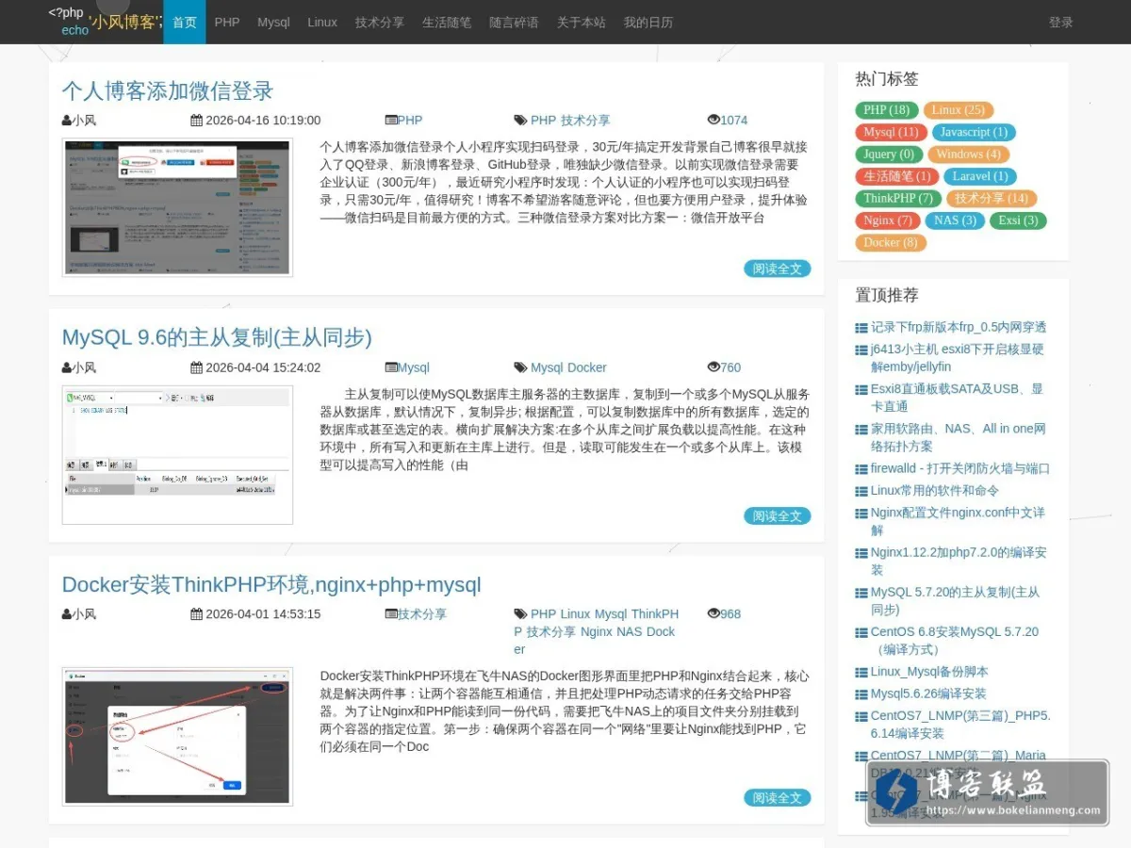Click the author icon on the Docker安装ThinkPHP post

(x=67, y=614)
